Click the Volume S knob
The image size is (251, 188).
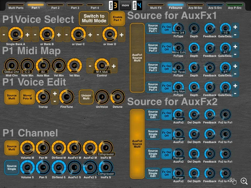click(x=27, y=167)
